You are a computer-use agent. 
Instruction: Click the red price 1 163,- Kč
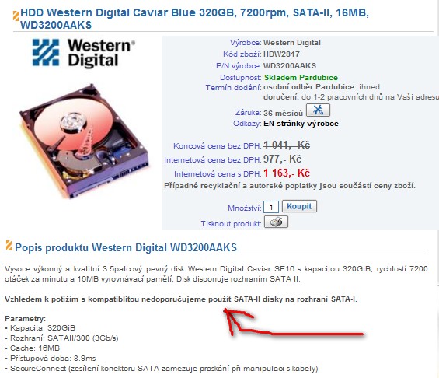287,173
